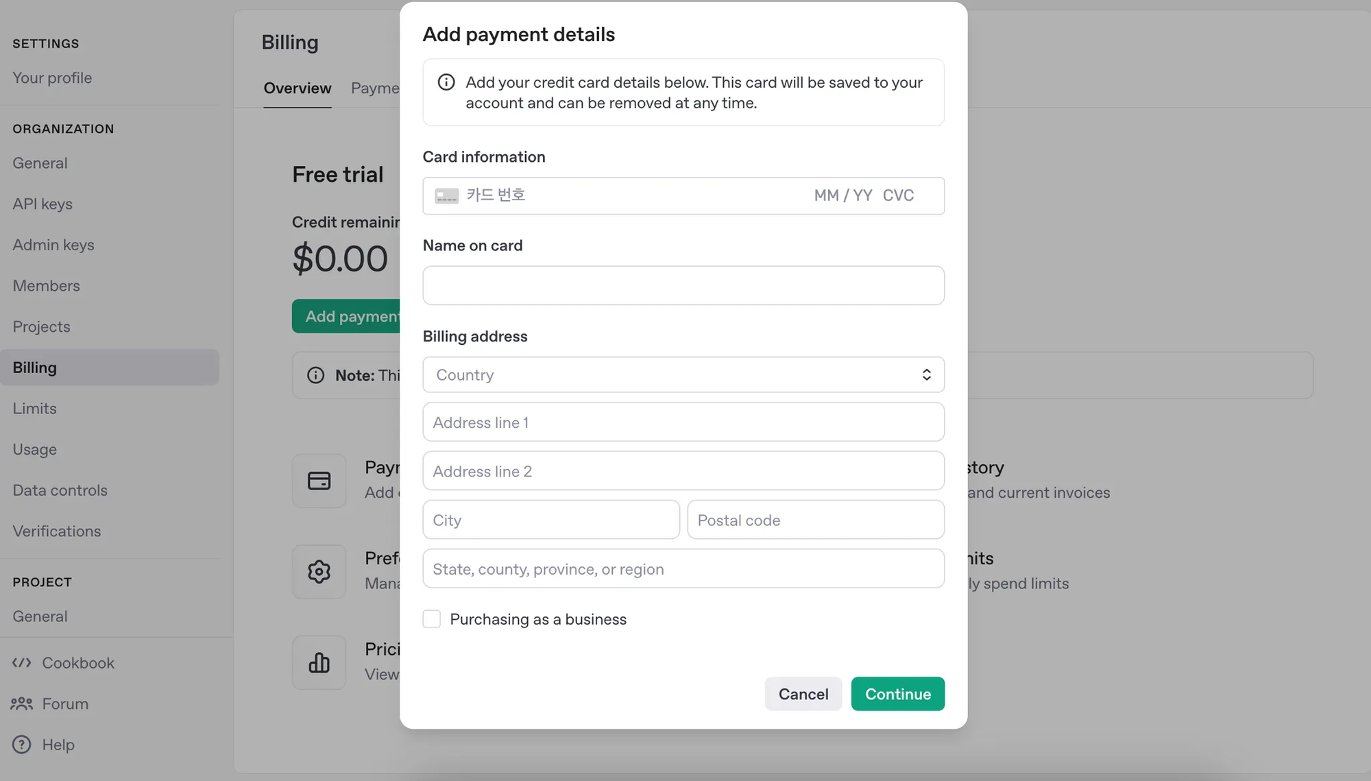Click the pricing bar chart icon
Image resolution: width=1371 pixels, height=781 pixels.
click(x=319, y=662)
